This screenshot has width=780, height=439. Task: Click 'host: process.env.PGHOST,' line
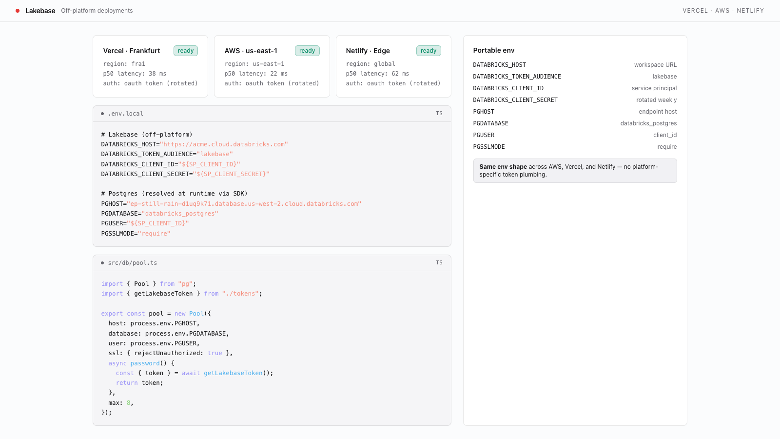154,323
